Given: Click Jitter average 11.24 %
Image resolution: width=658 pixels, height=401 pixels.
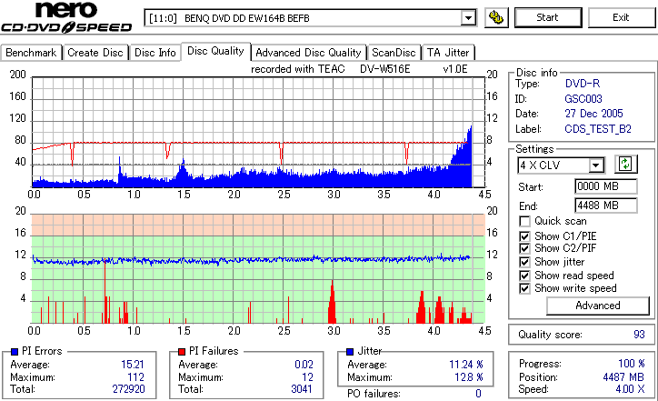Looking at the screenshot, I should (x=466, y=365).
